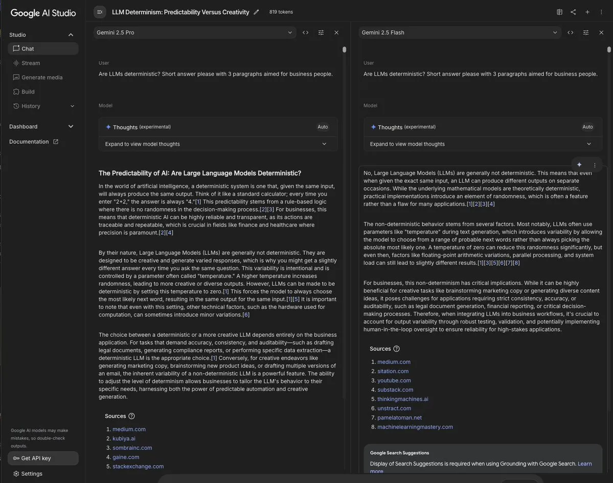Click the Get API key button
This screenshot has width=613, height=483.
(x=43, y=458)
